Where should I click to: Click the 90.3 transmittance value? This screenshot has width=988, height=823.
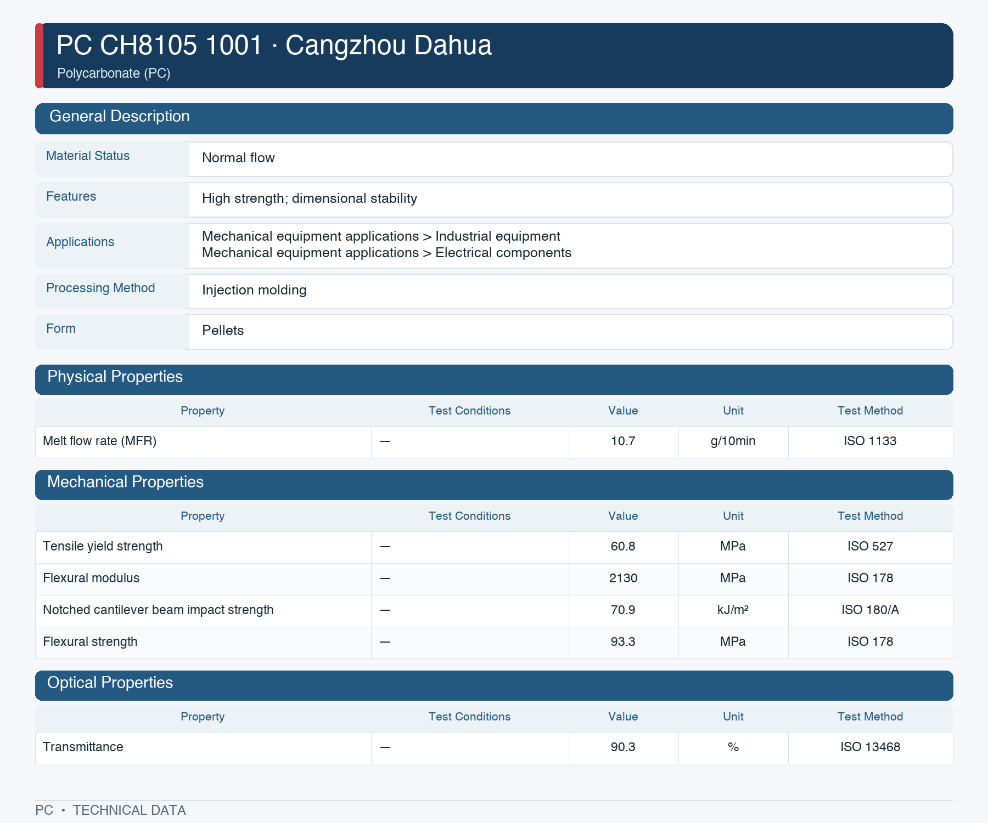click(x=623, y=747)
